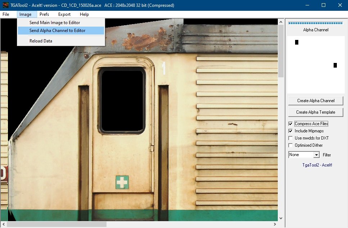The image size is (348, 228).
Task: Click the vertical scrollbar up arrow
Action: [281, 22]
